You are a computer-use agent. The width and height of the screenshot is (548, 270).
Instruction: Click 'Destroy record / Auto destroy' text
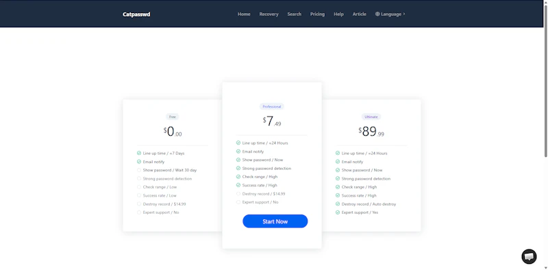pyautogui.click(x=369, y=204)
